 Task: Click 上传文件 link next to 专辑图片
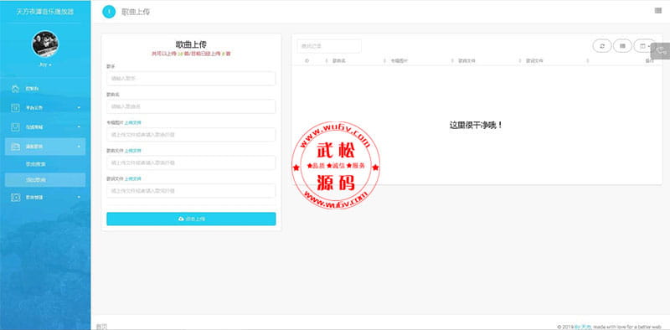pos(132,122)
